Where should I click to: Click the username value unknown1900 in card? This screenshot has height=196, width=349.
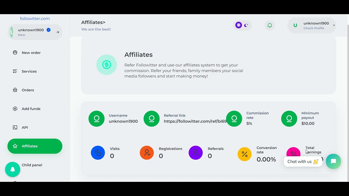(x=123, y=121)
